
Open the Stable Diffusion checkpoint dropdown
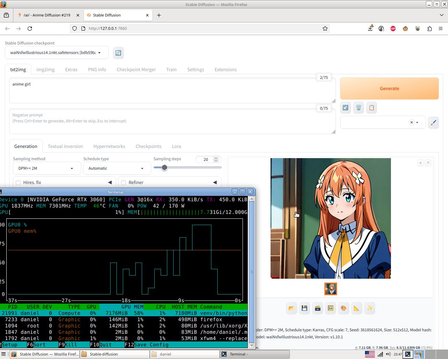tap(57, 53)
